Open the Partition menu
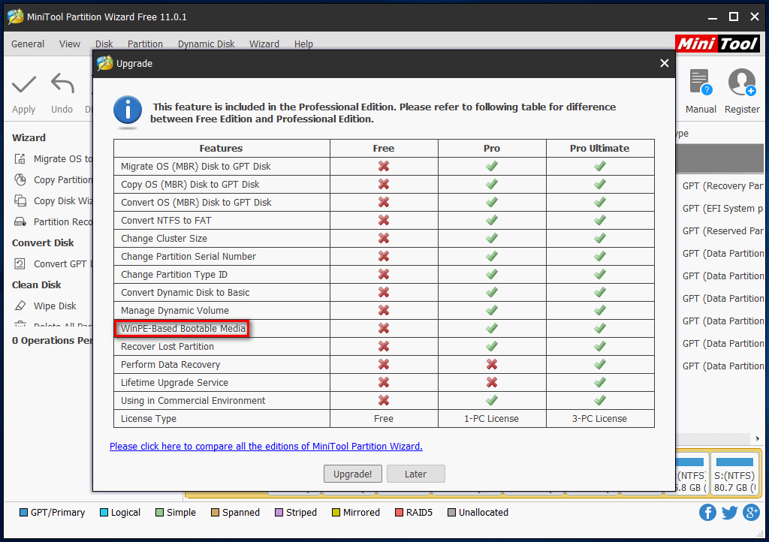 tap(145, 44)
